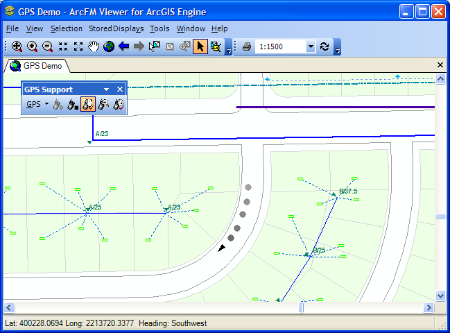The image size is (450, 333).
Task: Toggle the highlighted GPS tracking tool button
Action: [x=88, y=105]
